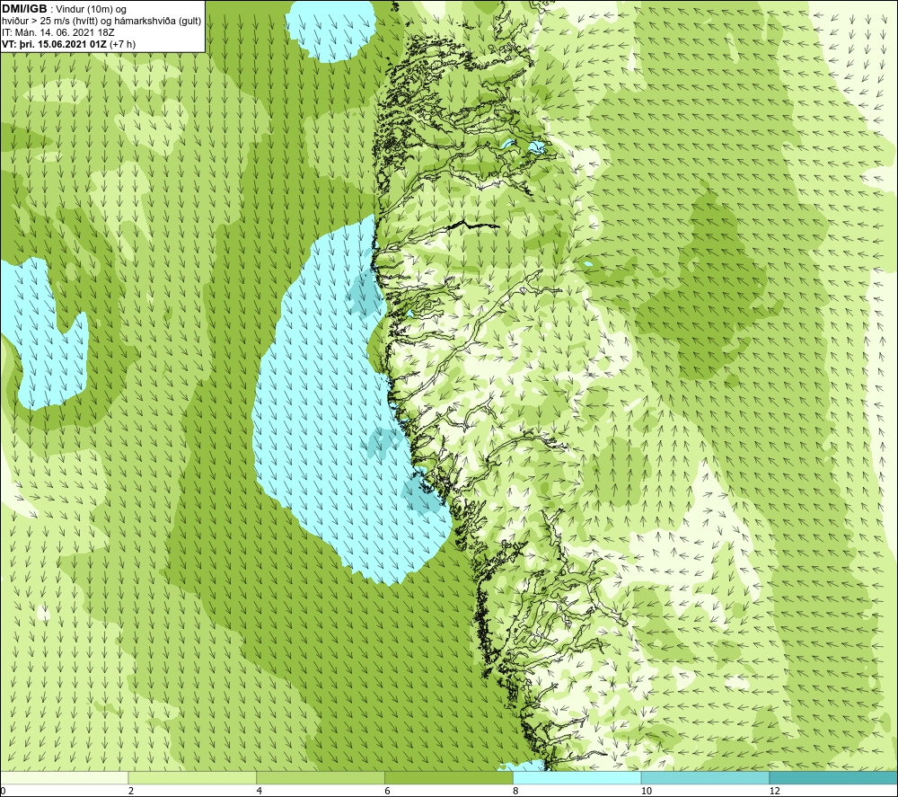Click the '6' label on the wind scale

[388, 792]
